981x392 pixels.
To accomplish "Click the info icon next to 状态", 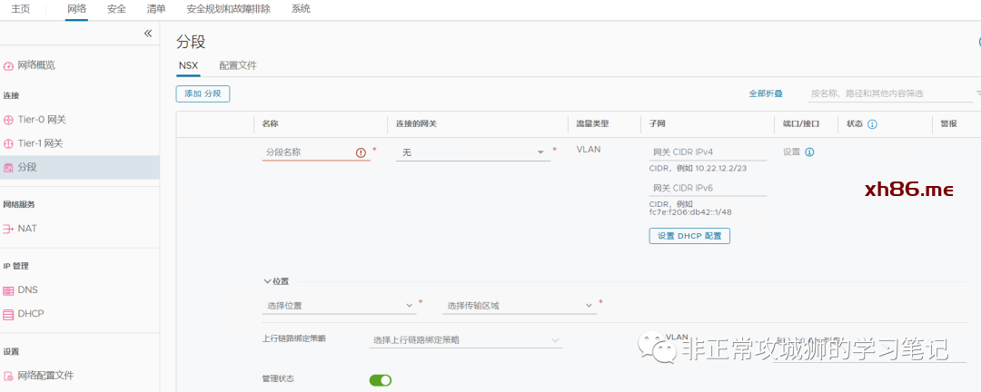I will point(872,123).
